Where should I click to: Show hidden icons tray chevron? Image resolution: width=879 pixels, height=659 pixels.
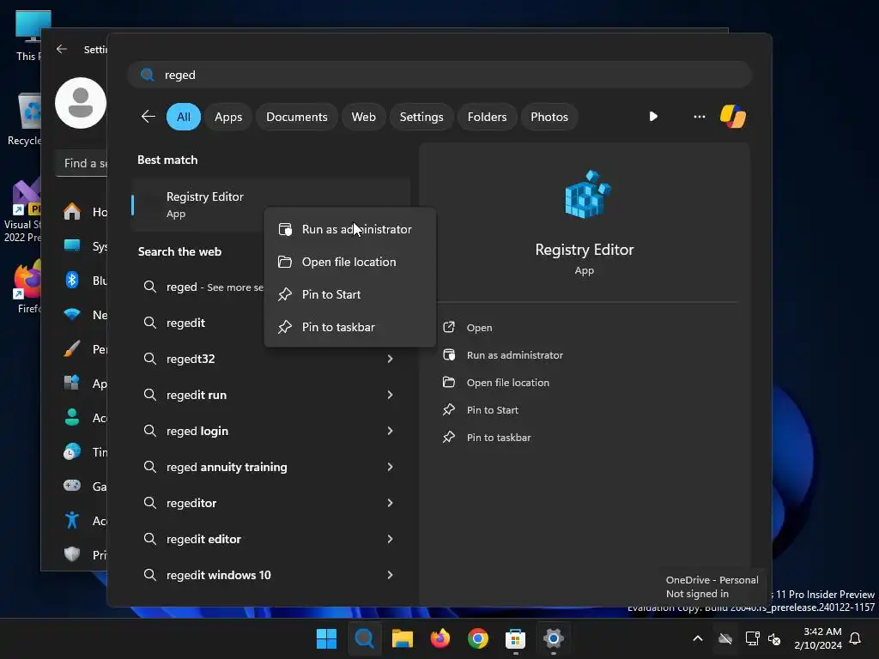(x=697, y=638)
